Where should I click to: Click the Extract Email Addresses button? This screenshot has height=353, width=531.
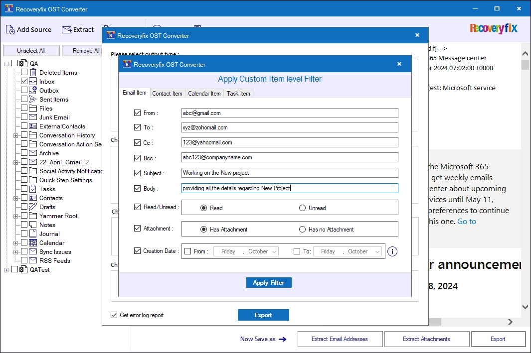340,339
